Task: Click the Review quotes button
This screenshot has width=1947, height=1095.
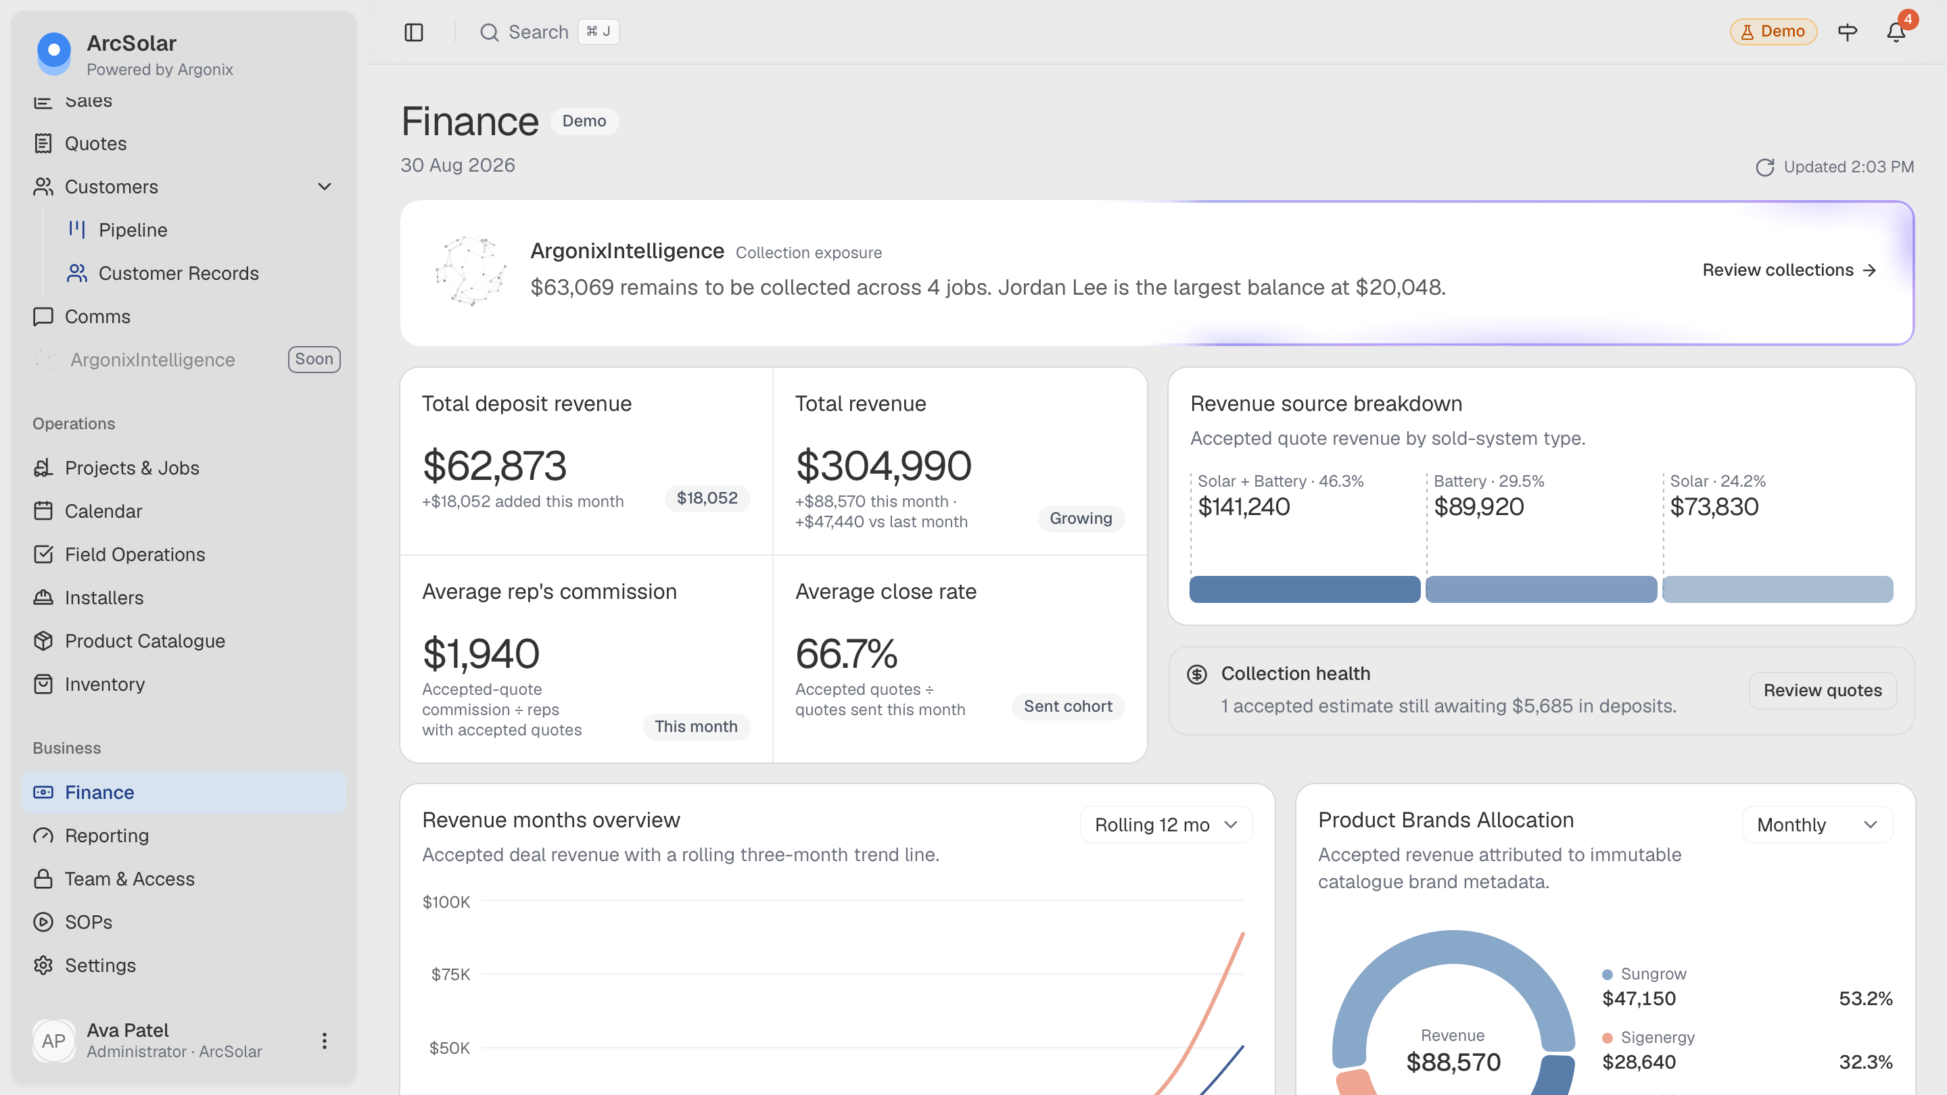Action: click(x=1823, y=690)
